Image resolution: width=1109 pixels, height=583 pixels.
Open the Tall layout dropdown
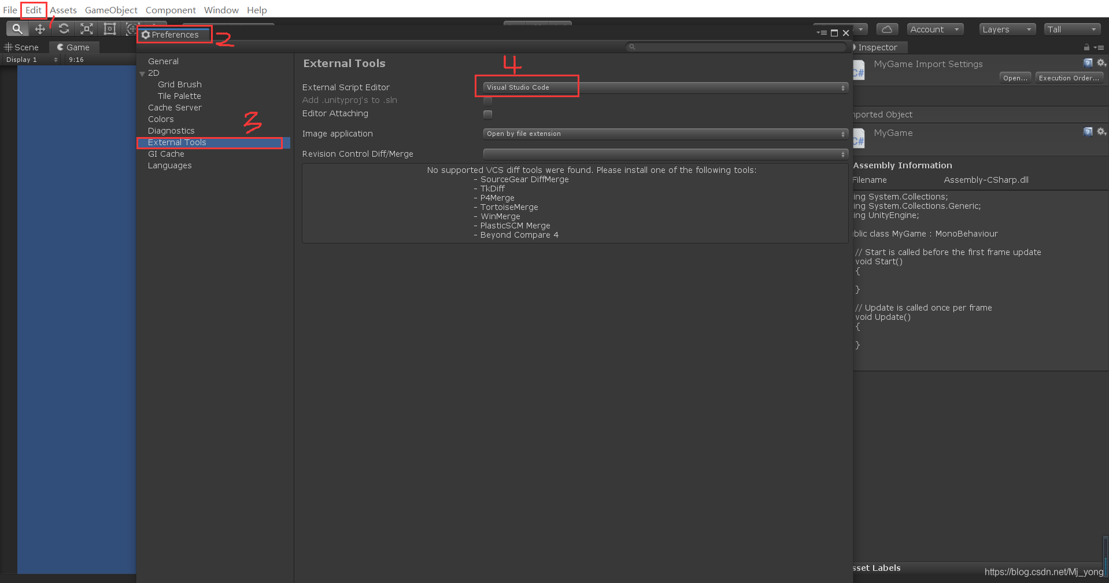tap(1072, 29)
